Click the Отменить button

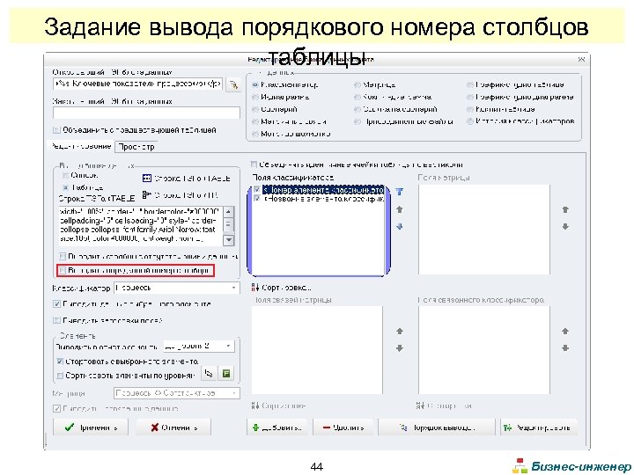click(x=173, y=427)
